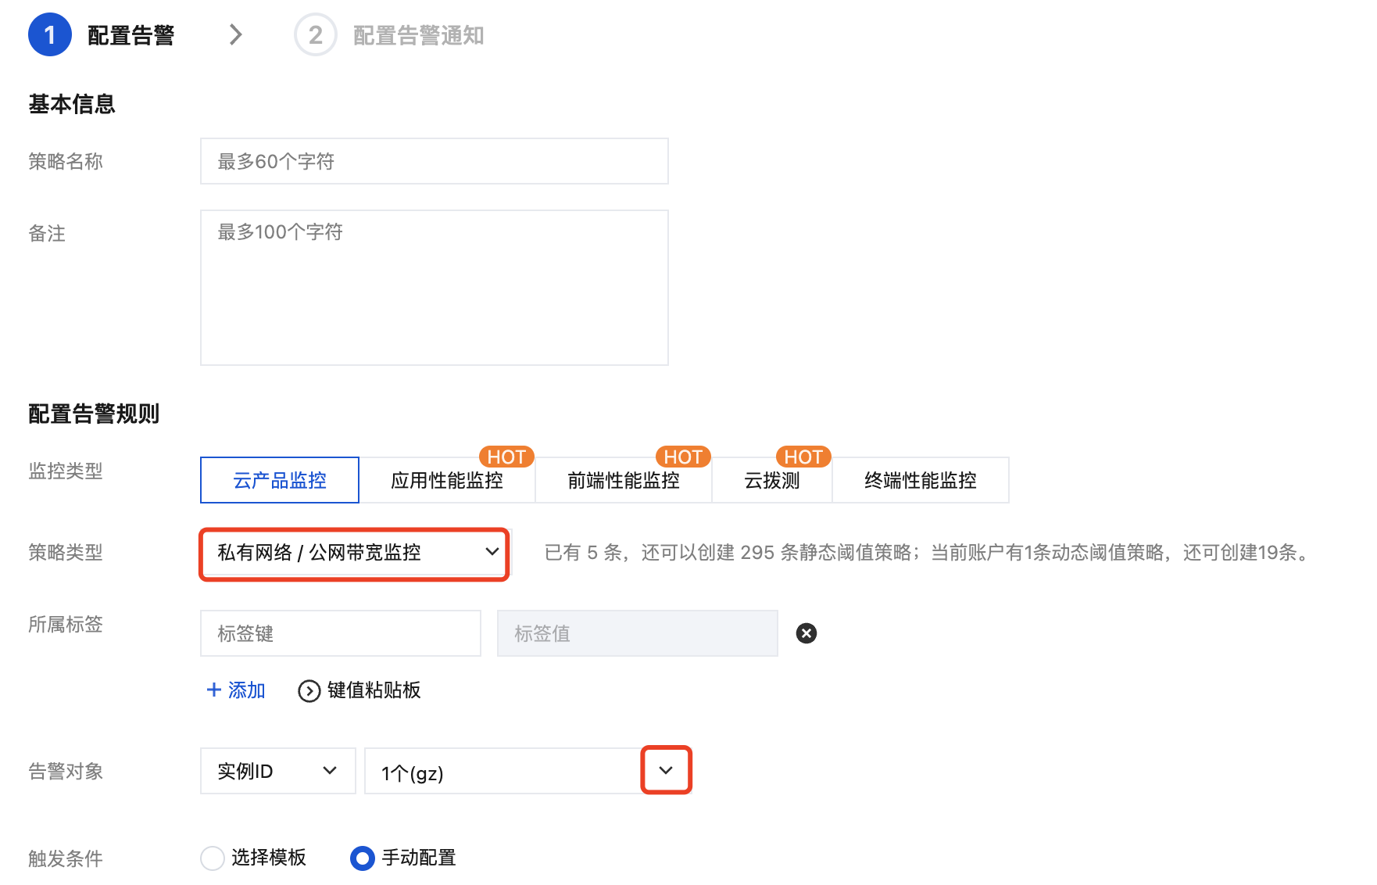
Task: Click the step 2 circle icon
Action: [x=315, y=34]
